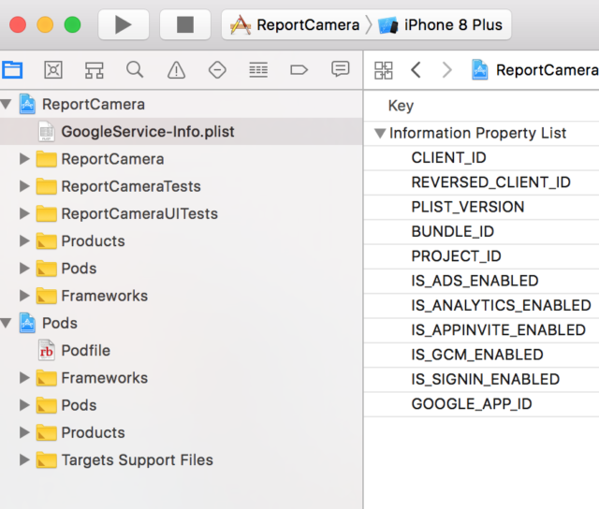Select the ReportCamera project icon
The image size is (599, 509).
coord(27,104)
